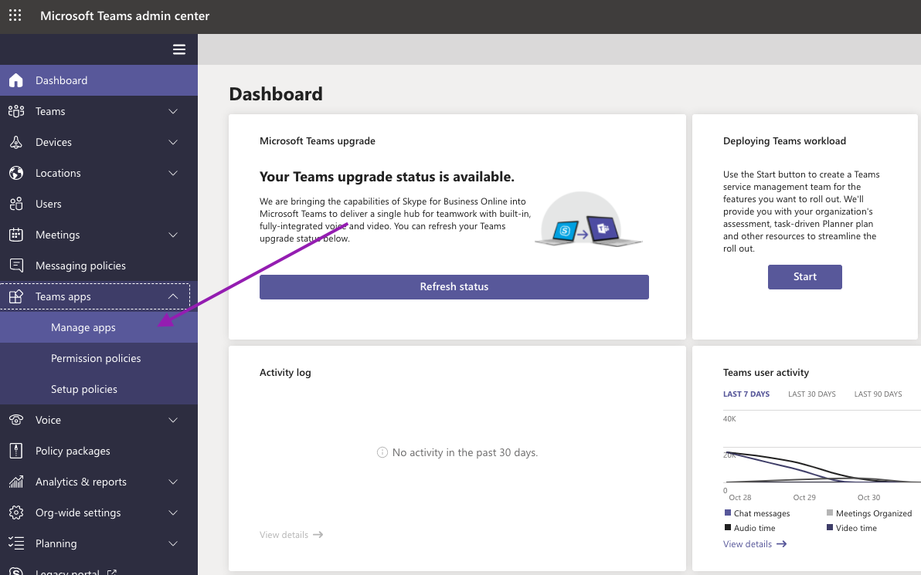Screen dimensions: 921x575
Task: Click the Voice telephone icon
Action: [x=16, y=420]
